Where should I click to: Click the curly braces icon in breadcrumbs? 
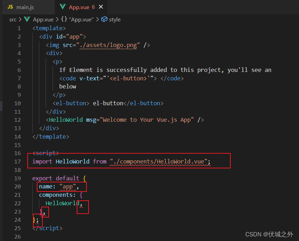click(x=64, y=19)
